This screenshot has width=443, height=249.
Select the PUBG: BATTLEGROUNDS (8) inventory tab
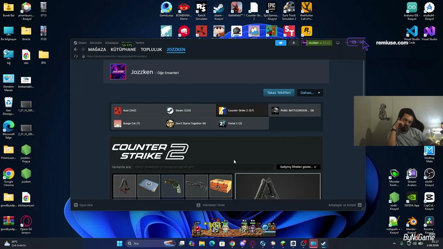click(x=295, y=110)
